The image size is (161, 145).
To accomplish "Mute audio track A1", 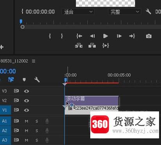I will pyautogui.click(x=27, y=121).
